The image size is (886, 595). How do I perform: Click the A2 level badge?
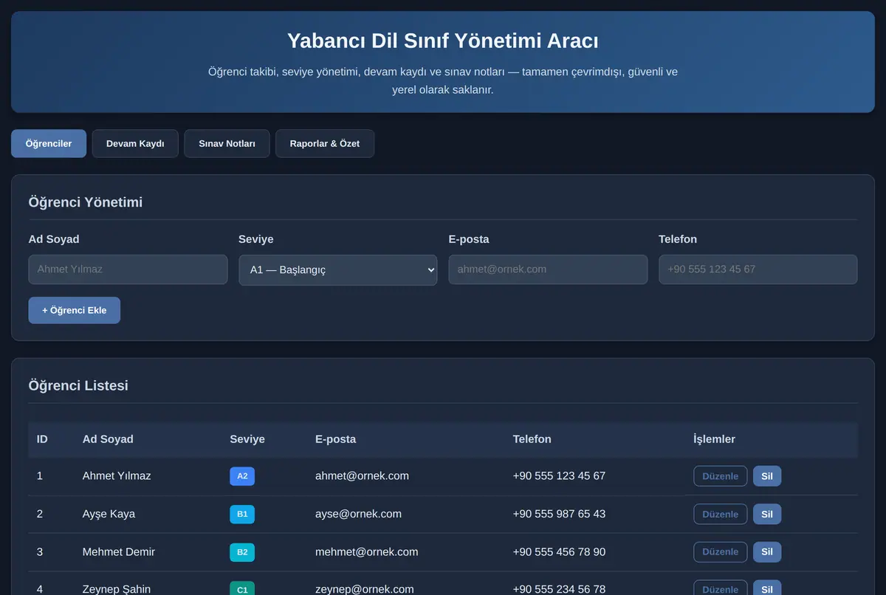(x=242, y=476)
